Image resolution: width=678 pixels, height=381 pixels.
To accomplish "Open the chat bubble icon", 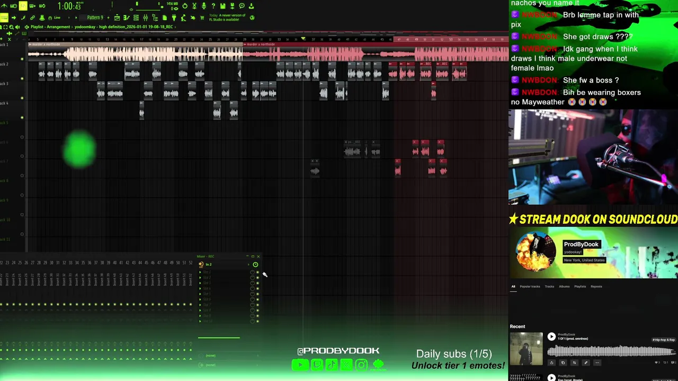I will point(242,6).
